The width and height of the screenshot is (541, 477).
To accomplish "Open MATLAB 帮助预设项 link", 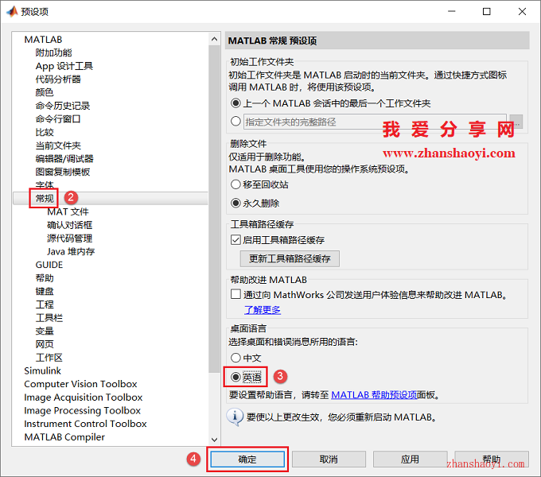I will (374, 394).
